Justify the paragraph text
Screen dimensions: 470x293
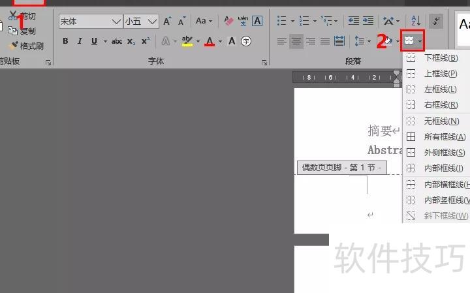point(325,41)
